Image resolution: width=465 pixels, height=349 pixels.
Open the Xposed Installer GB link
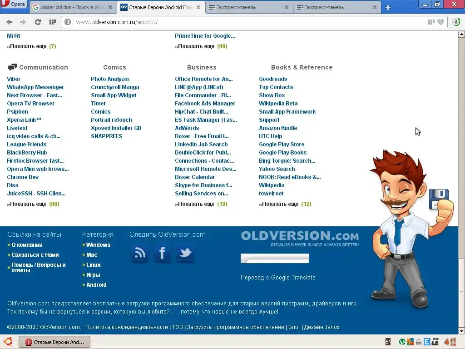116,128
